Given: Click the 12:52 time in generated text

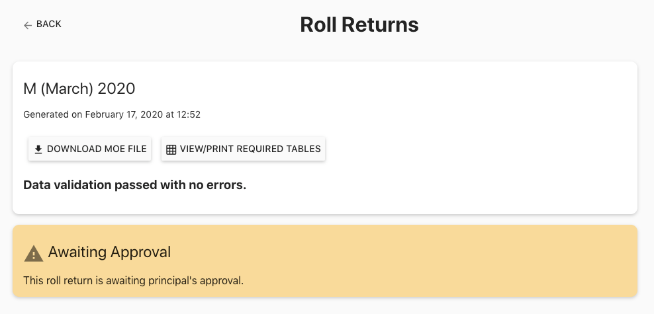Looking at the screenshot, I should (188, 114).
